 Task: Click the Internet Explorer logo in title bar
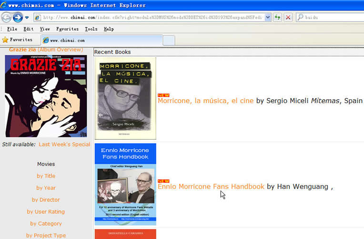coord(3,5)
